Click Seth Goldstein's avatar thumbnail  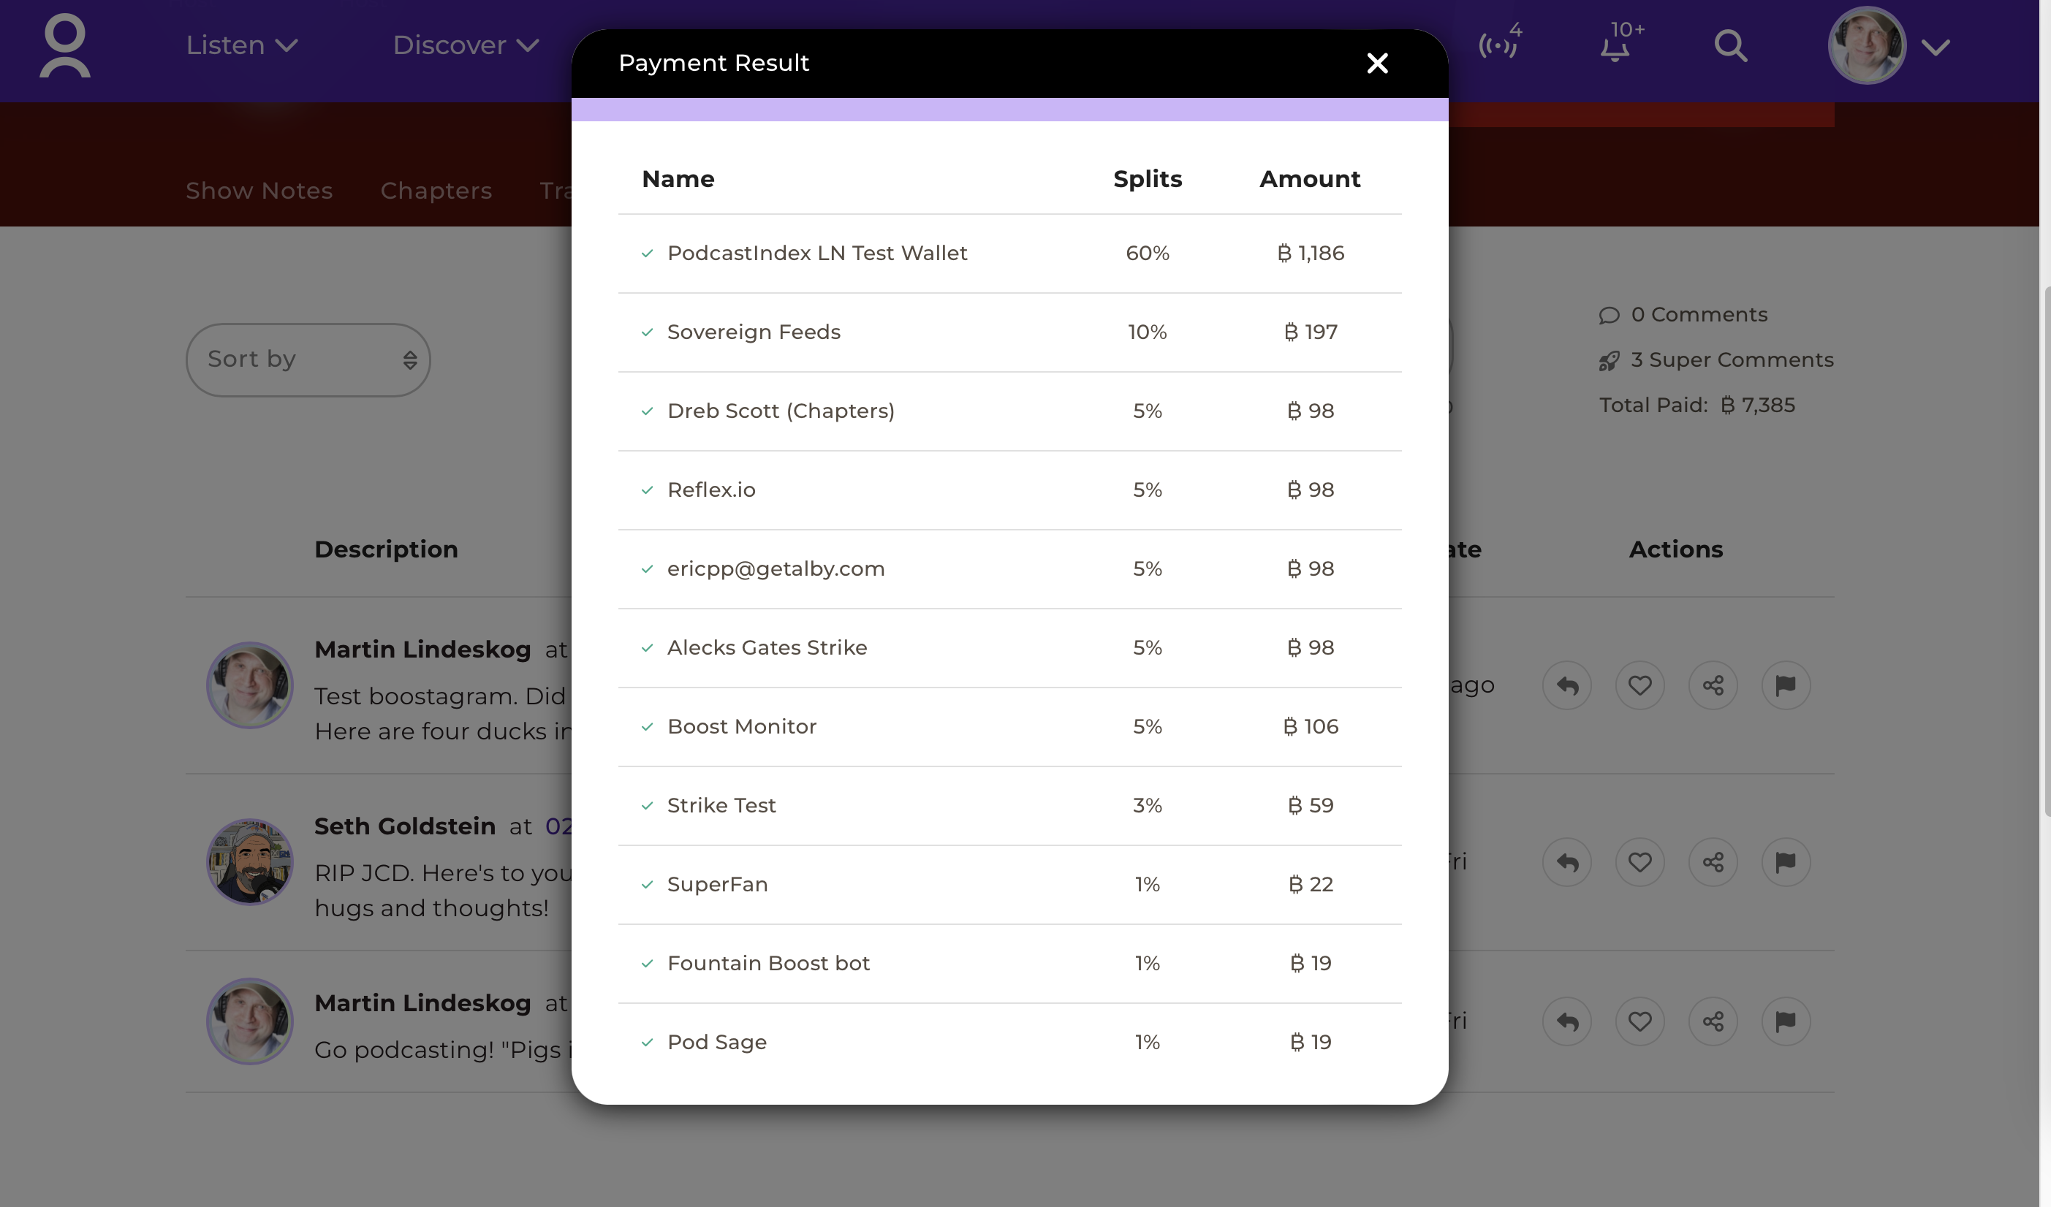pyautogui.click(x=250, y=862)
